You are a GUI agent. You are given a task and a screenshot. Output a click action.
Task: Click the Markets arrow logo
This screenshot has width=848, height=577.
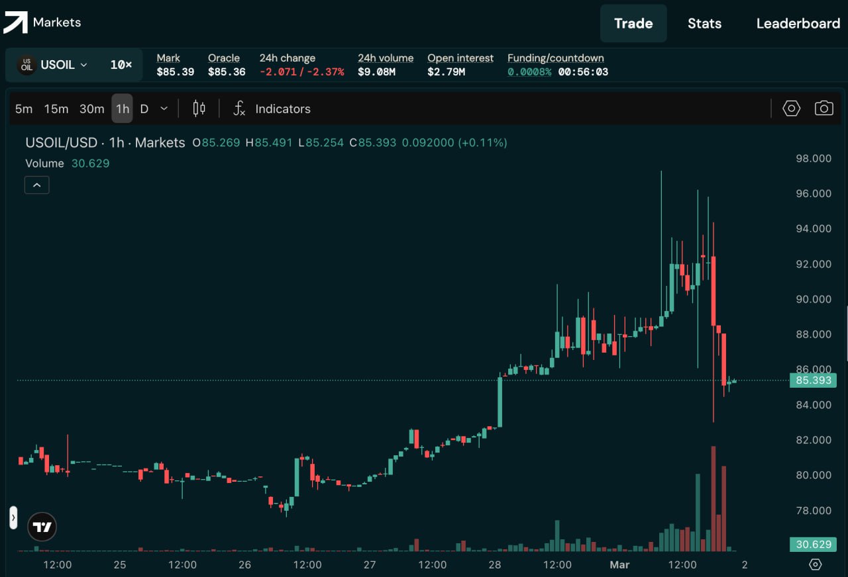pyautogui.click(x=16, y=22)
